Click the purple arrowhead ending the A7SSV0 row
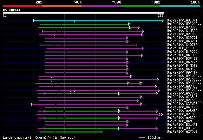Screen dimensions: 203x140 tap(139, 27)
